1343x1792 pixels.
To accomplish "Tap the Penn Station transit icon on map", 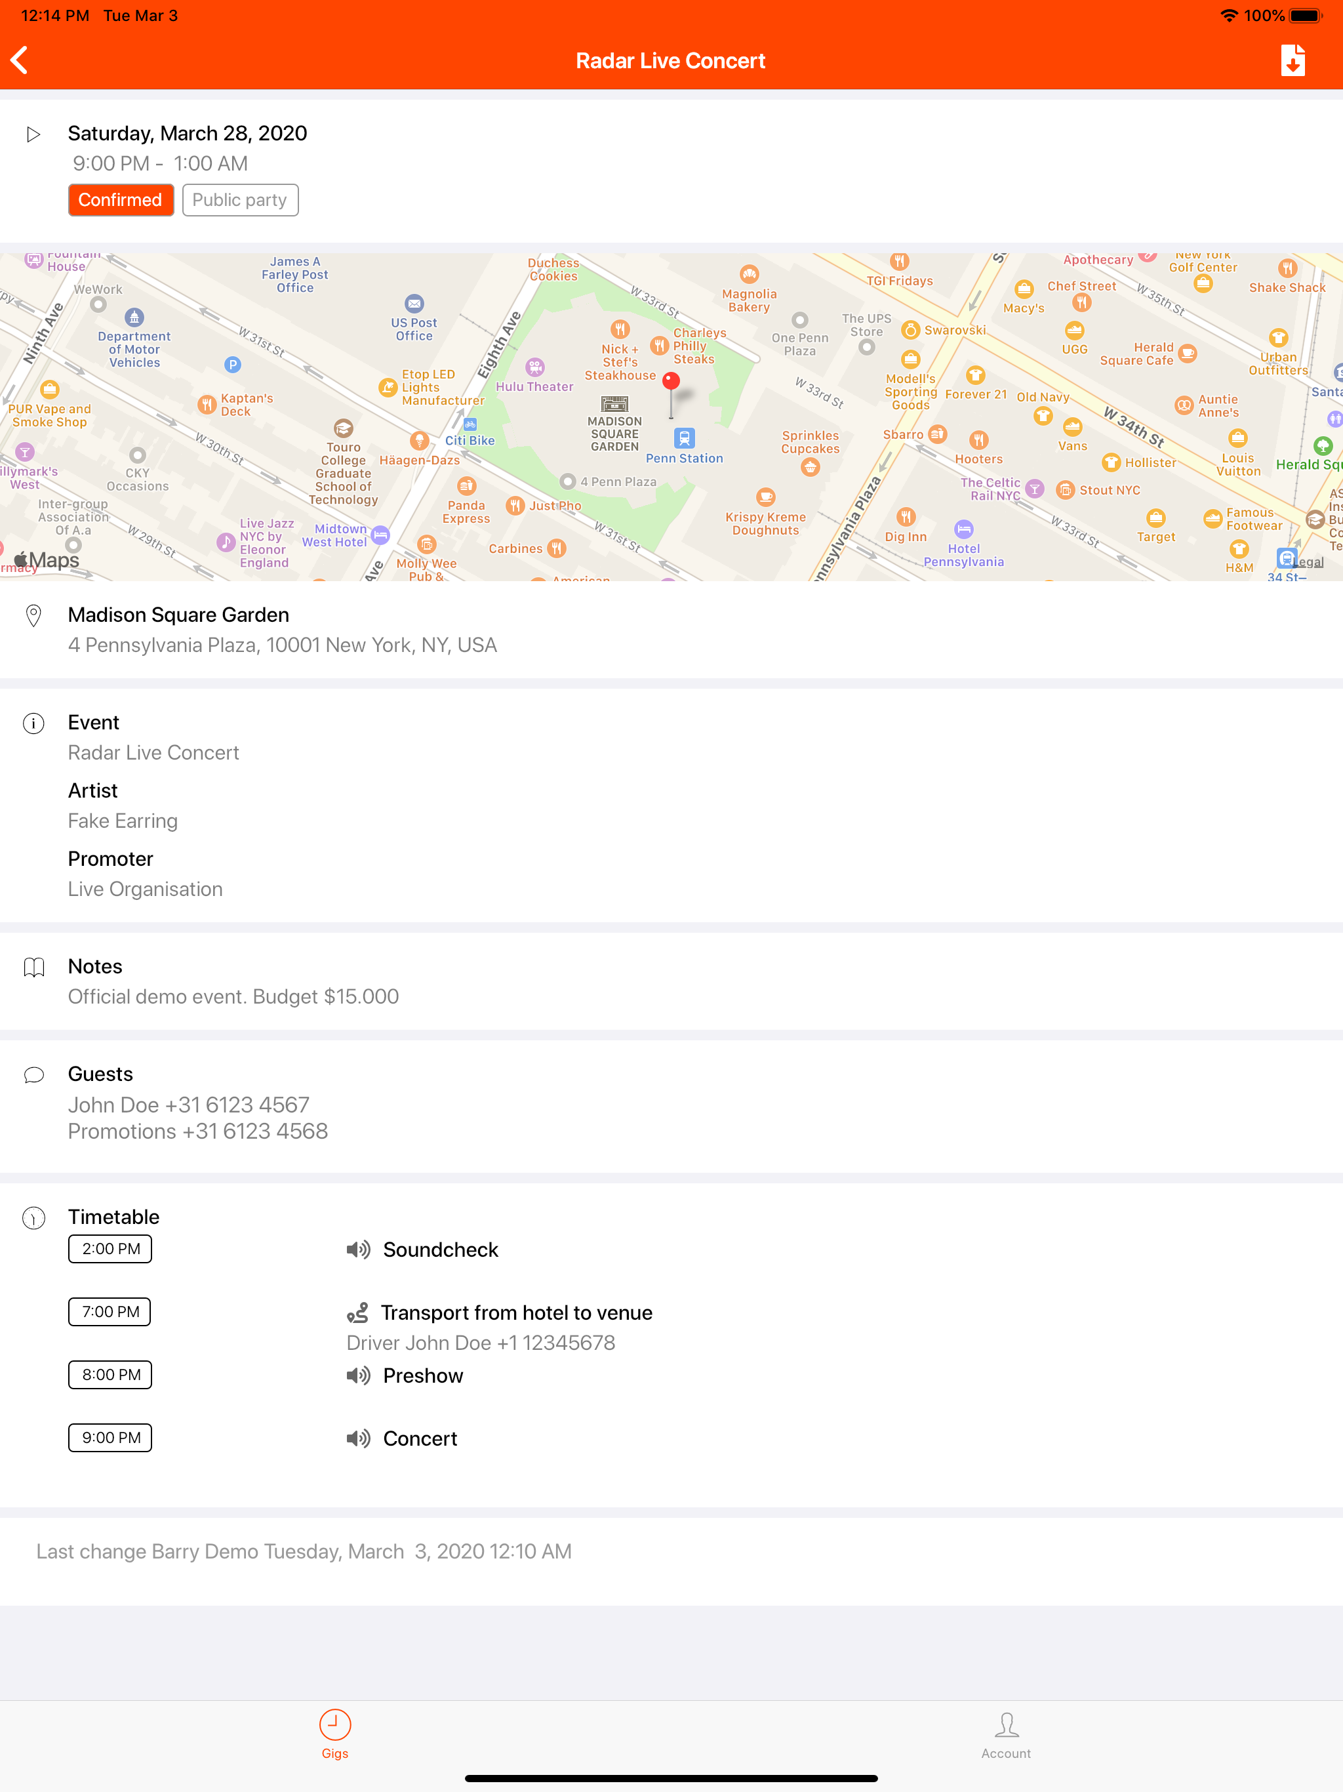I will click(x=685, y=438).
